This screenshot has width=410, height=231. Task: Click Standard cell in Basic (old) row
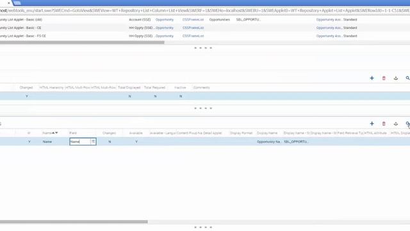tap(350, 20)
